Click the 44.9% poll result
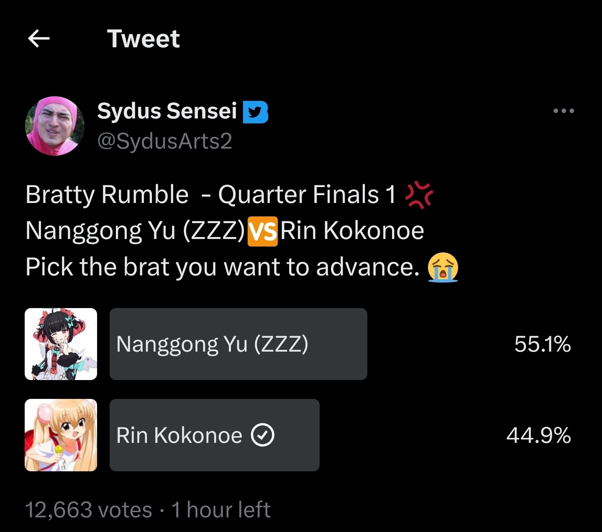Viewport: 602px width, 532px height. 538,435
